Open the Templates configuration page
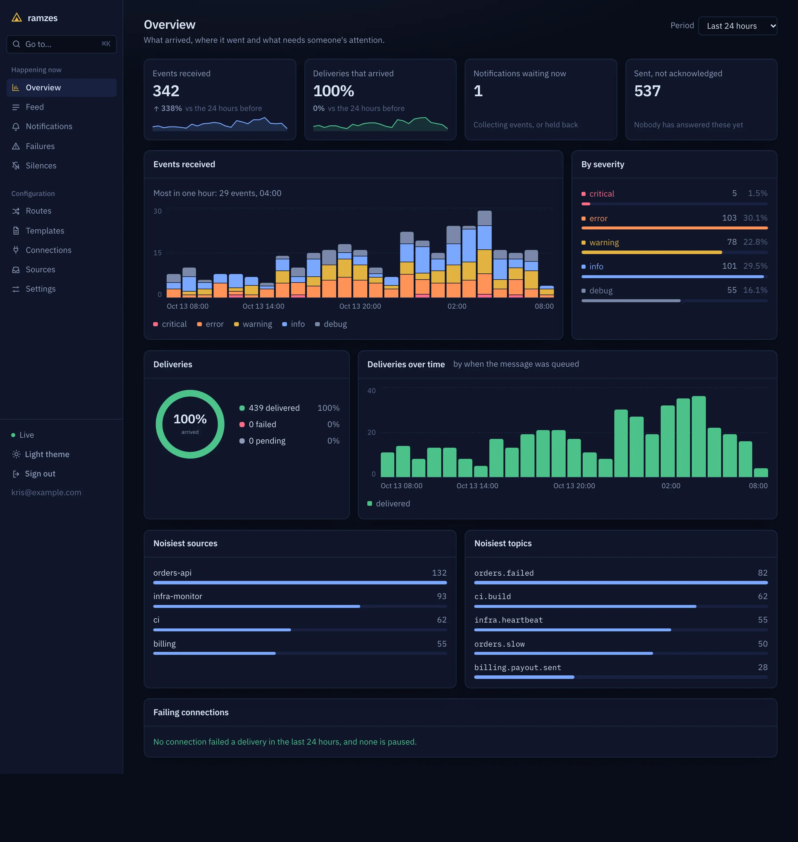798x842 pixels. pyautogui.click(x=62, y=231)
